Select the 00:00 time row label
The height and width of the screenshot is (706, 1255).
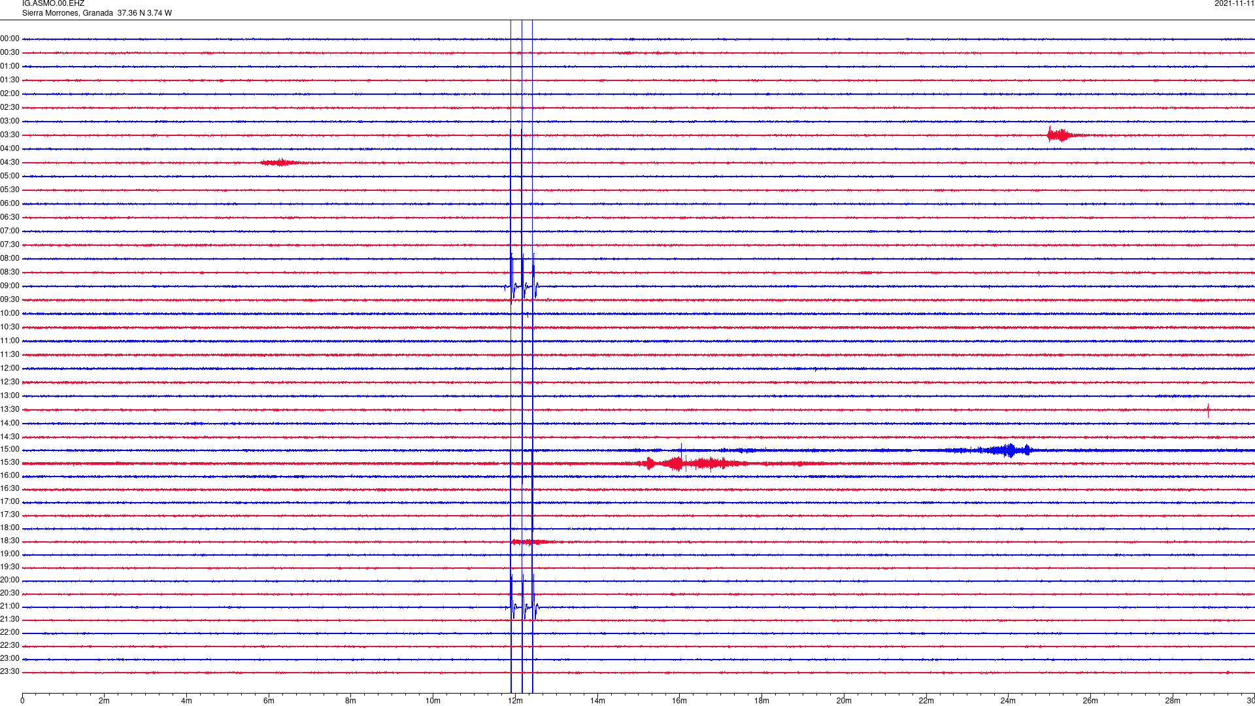(x=10, y=39)
